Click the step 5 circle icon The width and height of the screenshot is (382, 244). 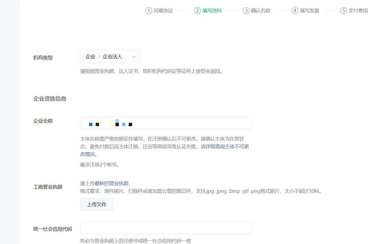point(343,11)
